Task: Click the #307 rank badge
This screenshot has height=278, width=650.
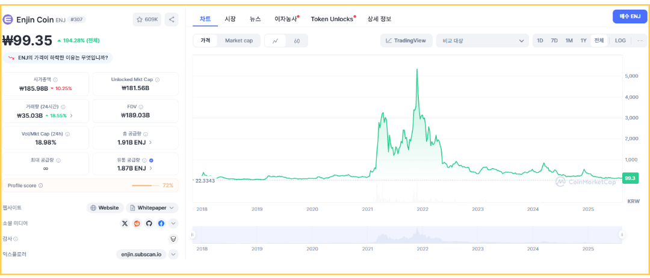Action: pyautogui.click(x=76, y=19)
